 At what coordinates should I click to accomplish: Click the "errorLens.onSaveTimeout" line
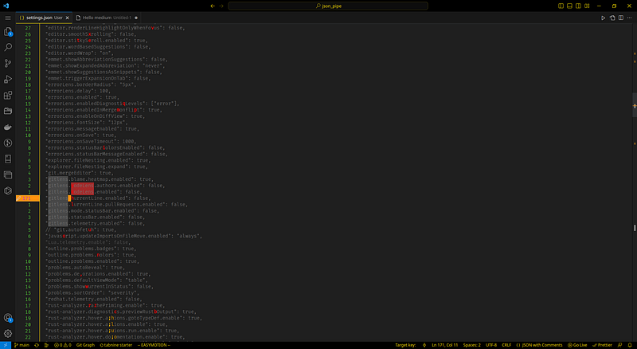(91, 142)
